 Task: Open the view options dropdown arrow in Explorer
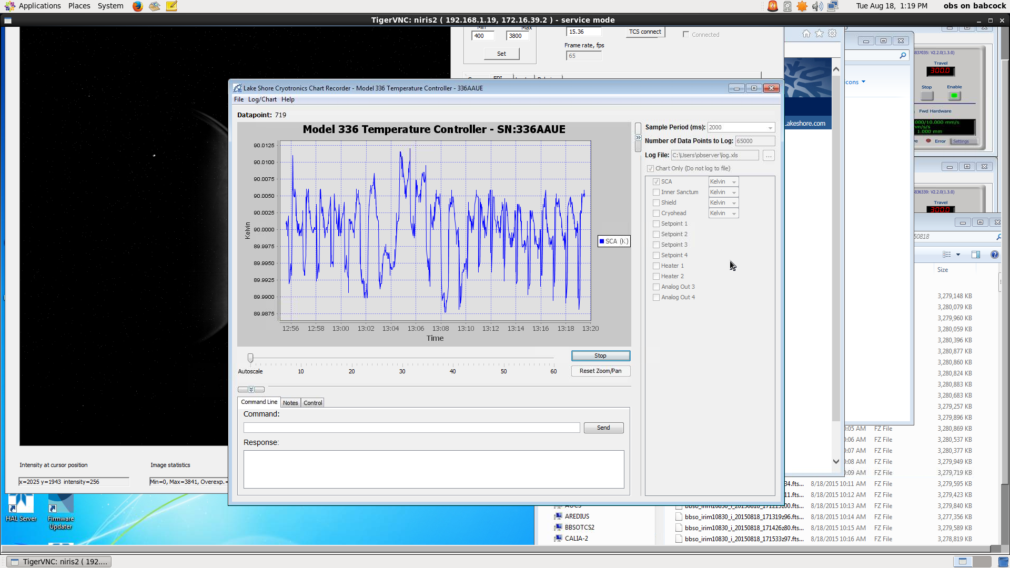coord(958,255)
